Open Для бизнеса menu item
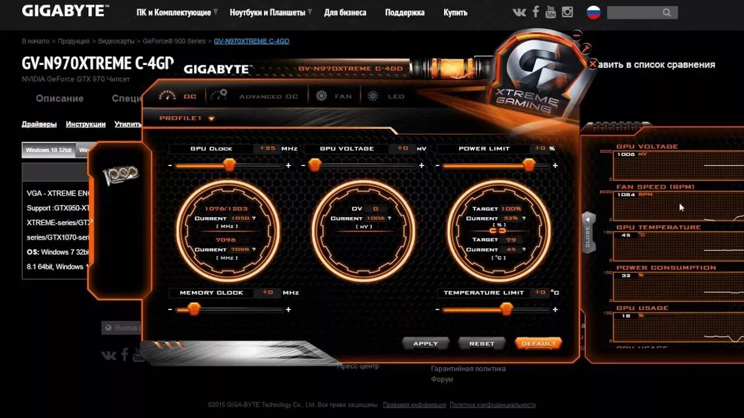 point(345,12)
